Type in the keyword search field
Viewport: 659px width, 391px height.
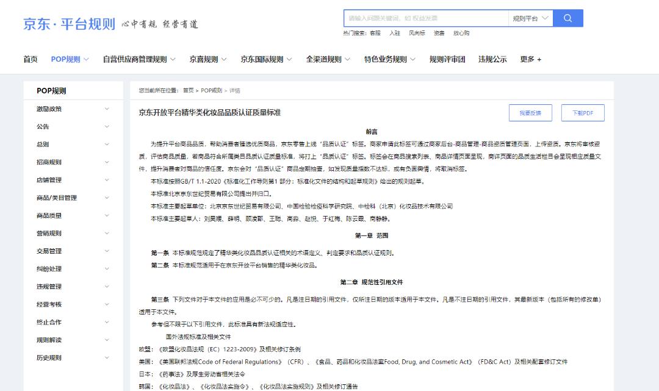tap(425, 18)
